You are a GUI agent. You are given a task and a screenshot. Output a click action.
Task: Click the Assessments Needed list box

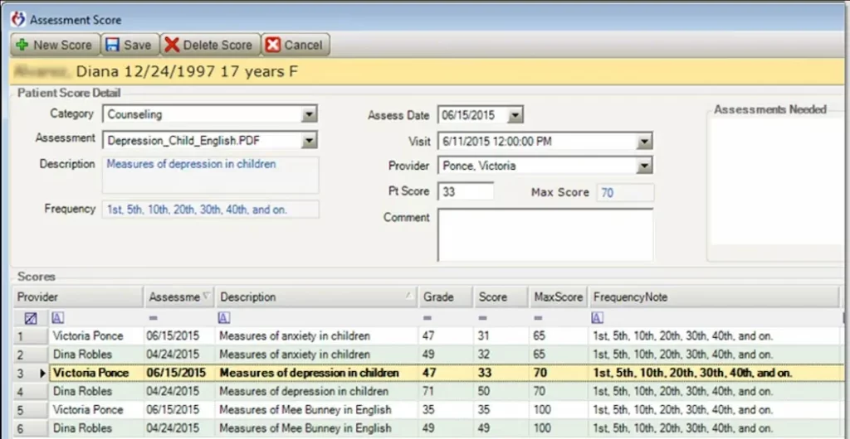pyautogui.click(x=778, y=181)
